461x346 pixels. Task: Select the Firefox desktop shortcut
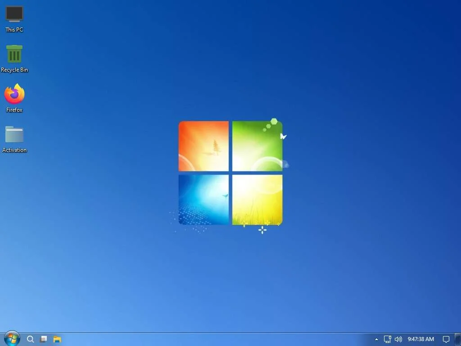(14, 98)
